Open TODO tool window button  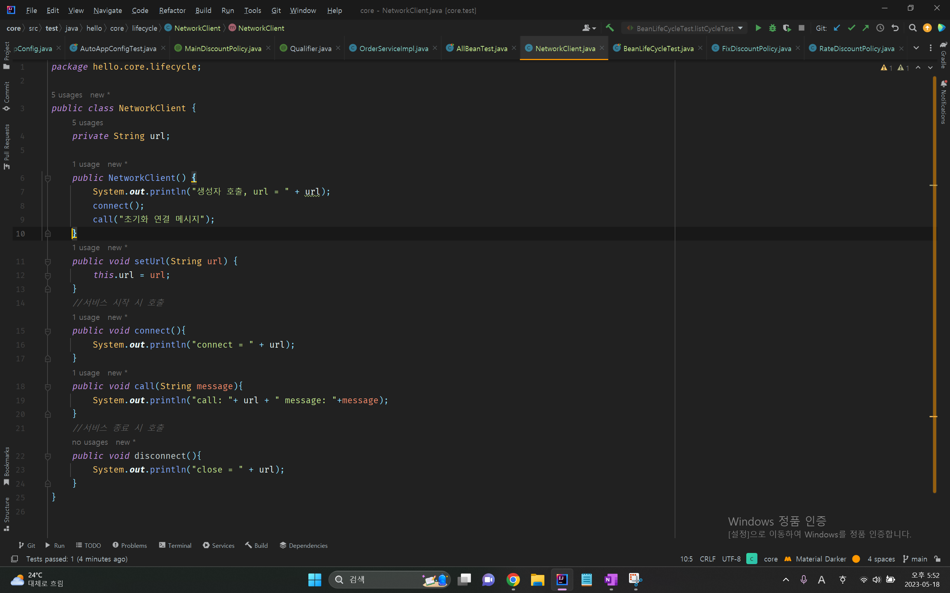(x=88, y=546)
